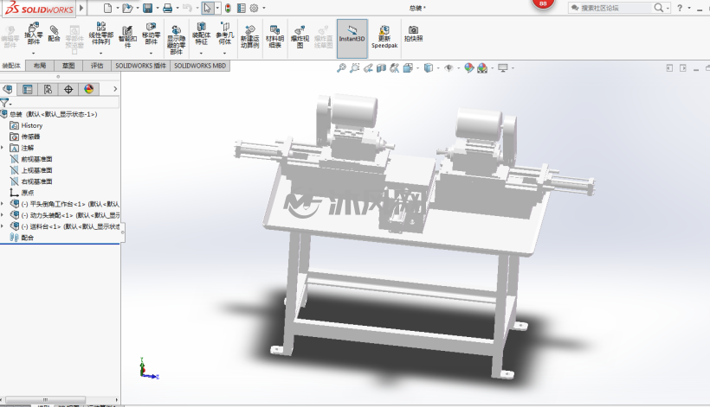Open the File Properties icon
The image size is (710, 407).
point(242,8)
